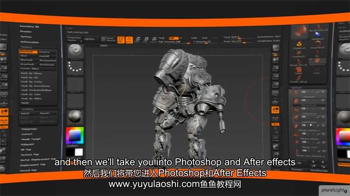Click the AAHalf icon in right shelf
The height and width of the screenshot is (196, 350).
point(275,85)
